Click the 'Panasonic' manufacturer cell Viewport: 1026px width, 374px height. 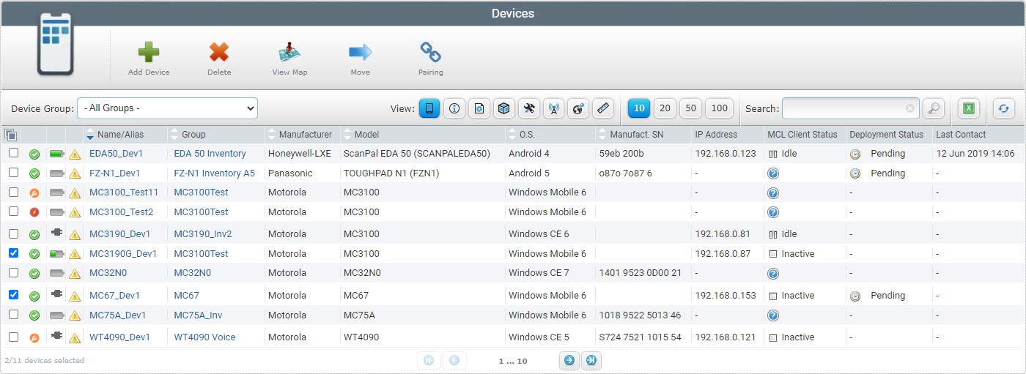pyautogui.click(x=290, y=173)
